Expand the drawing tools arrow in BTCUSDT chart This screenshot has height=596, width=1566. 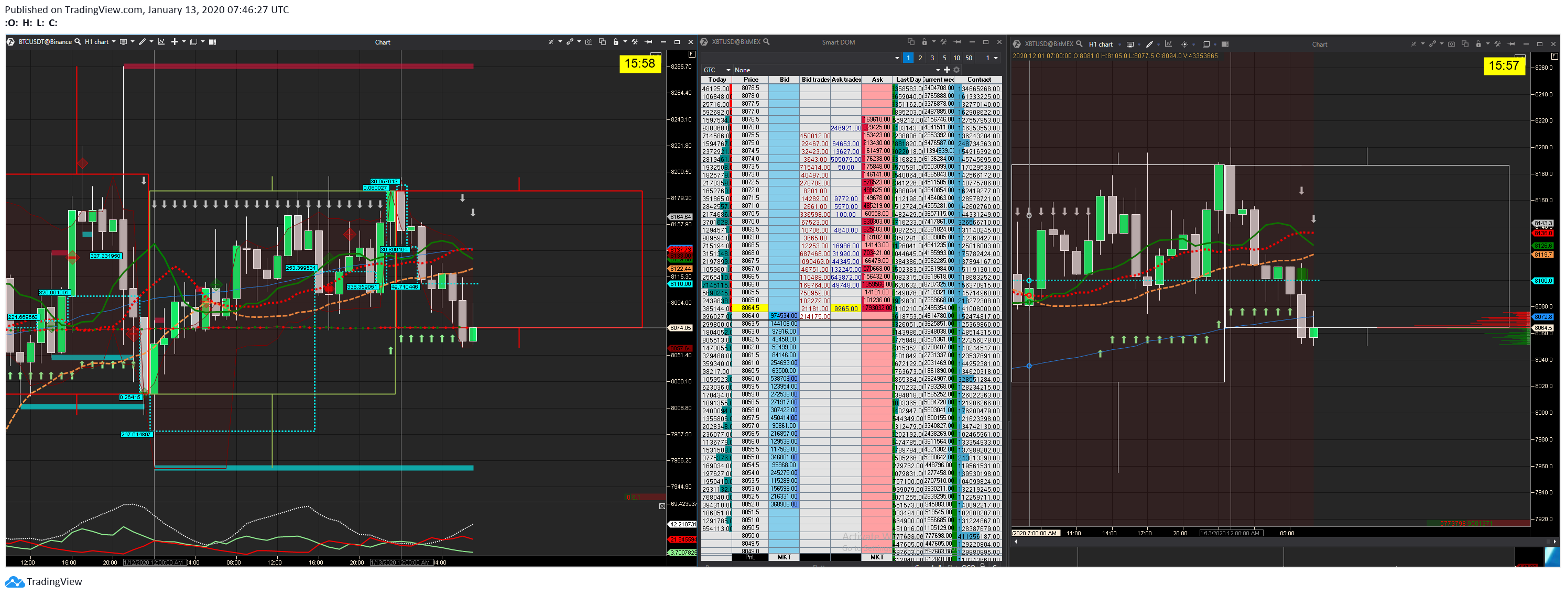tap(151, 41)
